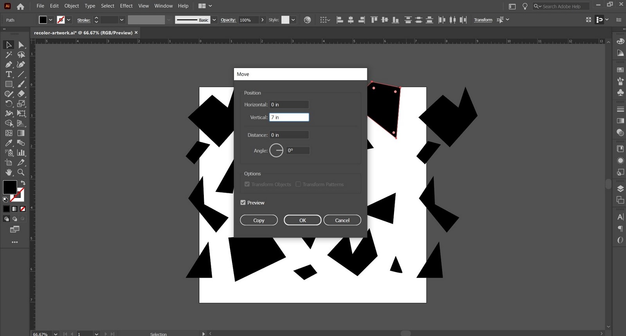Open the Window menu
The image size is (626, 336).
[164, 6]
